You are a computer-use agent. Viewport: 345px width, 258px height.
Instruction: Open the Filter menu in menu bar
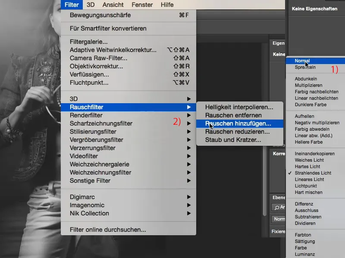[72, 5]
